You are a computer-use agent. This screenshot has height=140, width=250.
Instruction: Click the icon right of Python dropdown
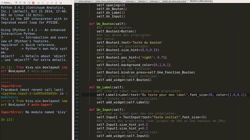coord(16,3)
